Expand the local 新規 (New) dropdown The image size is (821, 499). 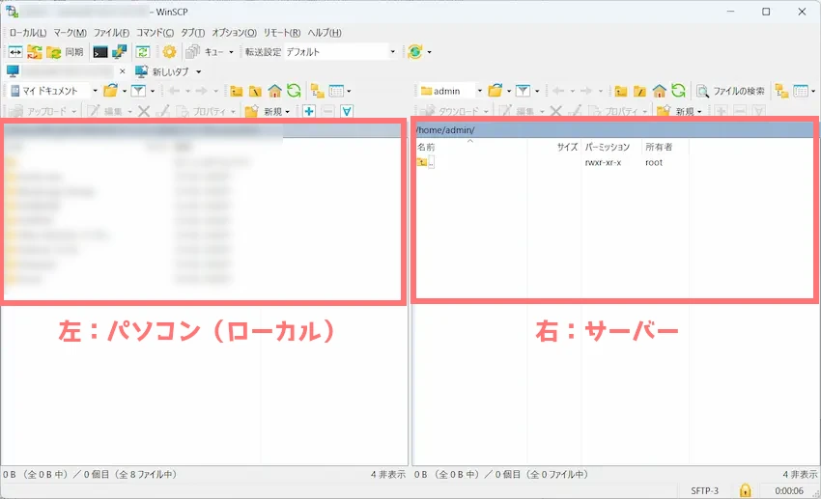[x=288, y=111]
